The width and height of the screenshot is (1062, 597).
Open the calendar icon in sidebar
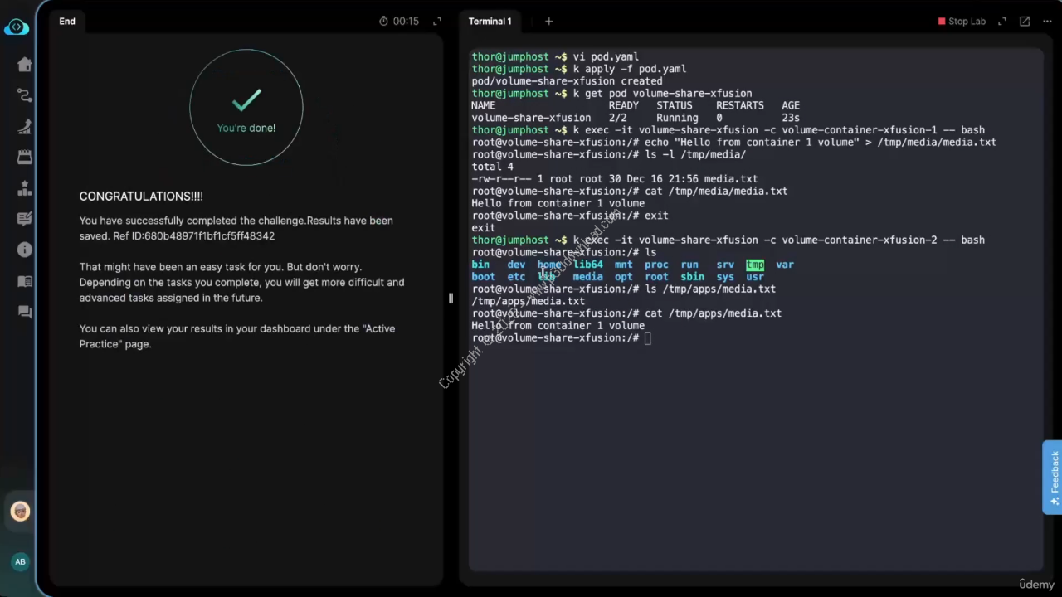[24, 157]
